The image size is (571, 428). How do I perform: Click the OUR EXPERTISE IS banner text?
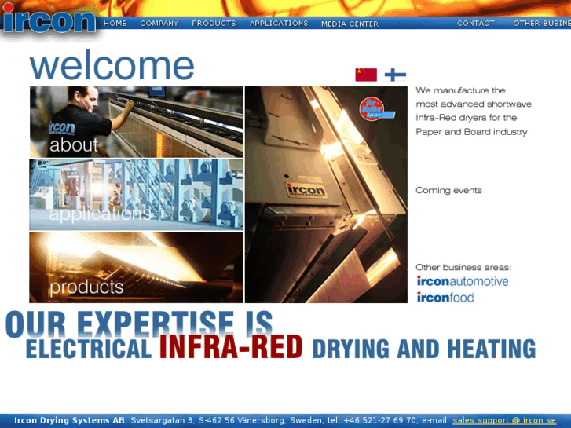point(139,324)
